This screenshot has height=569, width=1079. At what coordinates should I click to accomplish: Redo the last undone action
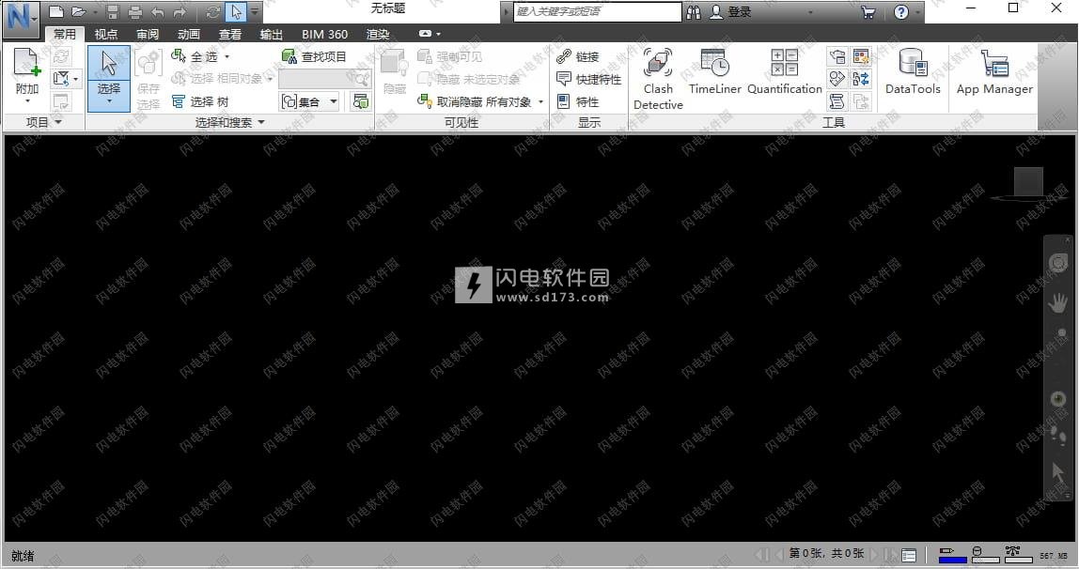tap(180, 11)
